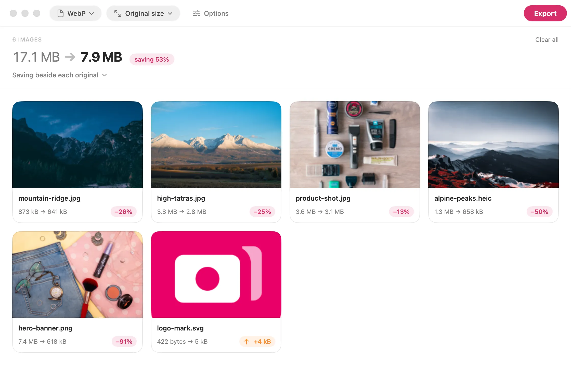Click the product-shot.jpg file name
Screen dimensions: 571x387
[x=323, y=198]
